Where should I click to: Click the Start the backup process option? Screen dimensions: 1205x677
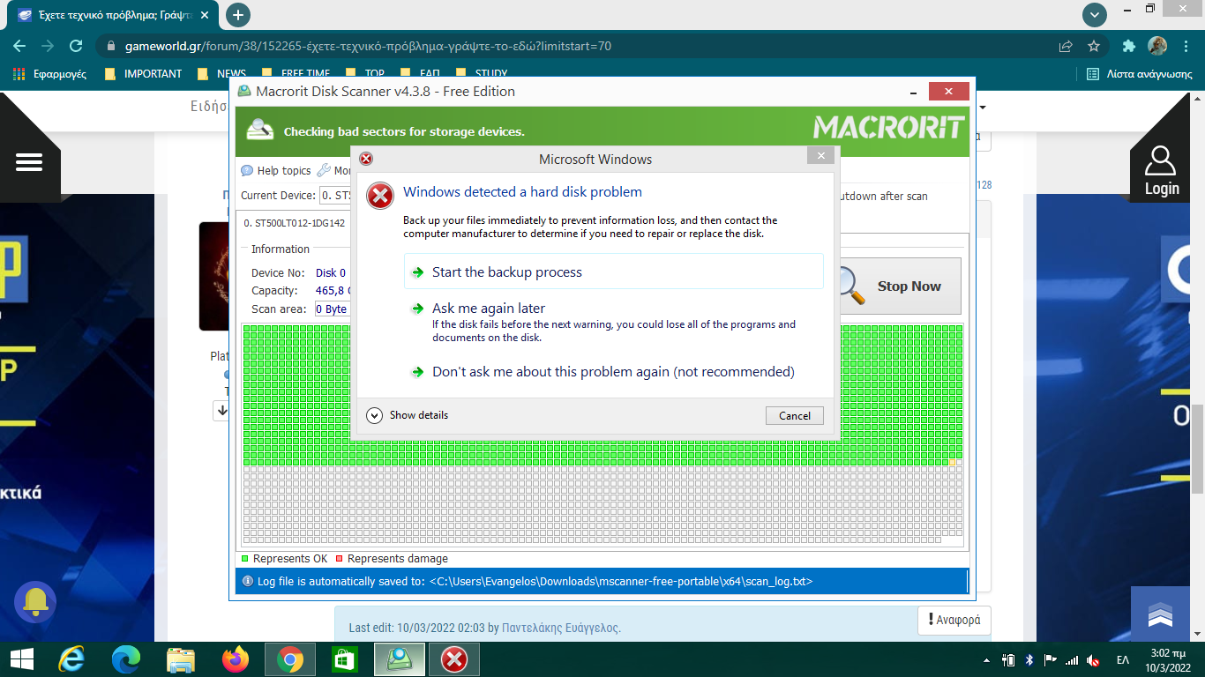(x=506, y=272)
